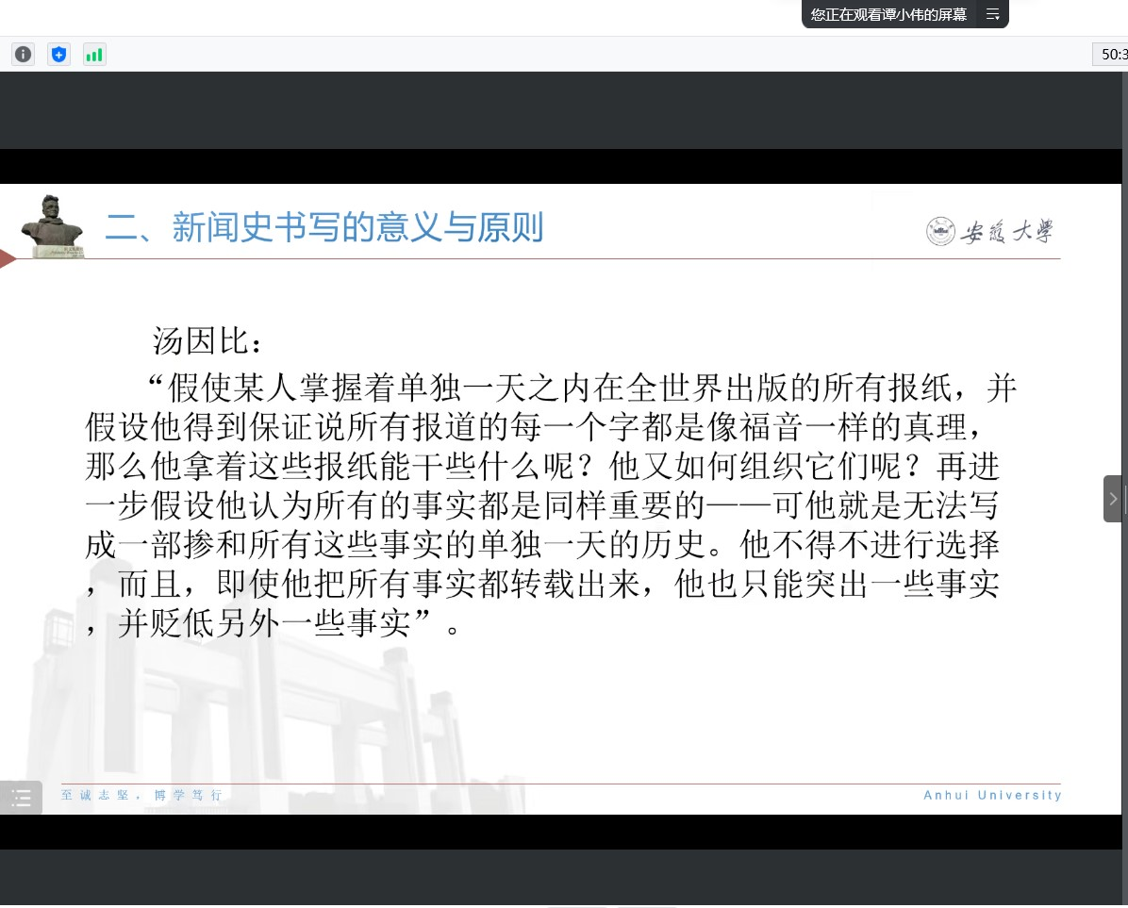Open the blue security shield icon
The height and width of the screenshot is (908, 1128).
tap(58, 55)
